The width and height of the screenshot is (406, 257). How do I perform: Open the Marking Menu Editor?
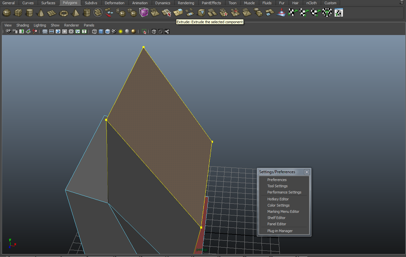(x=283, y=211)
